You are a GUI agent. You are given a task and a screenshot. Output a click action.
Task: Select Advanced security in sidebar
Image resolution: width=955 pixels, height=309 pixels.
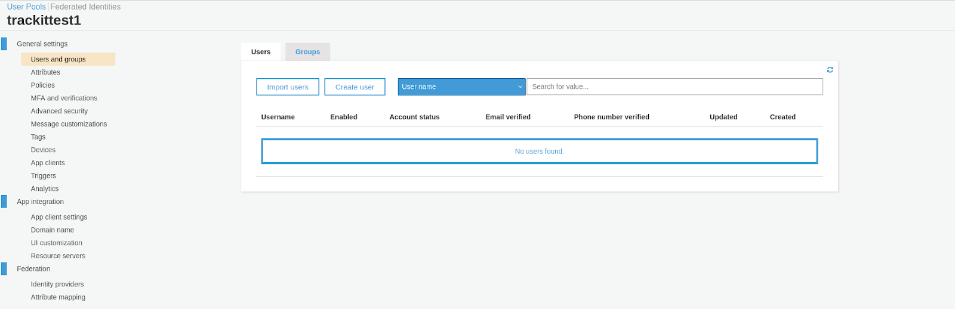click(x=59, y=111)
